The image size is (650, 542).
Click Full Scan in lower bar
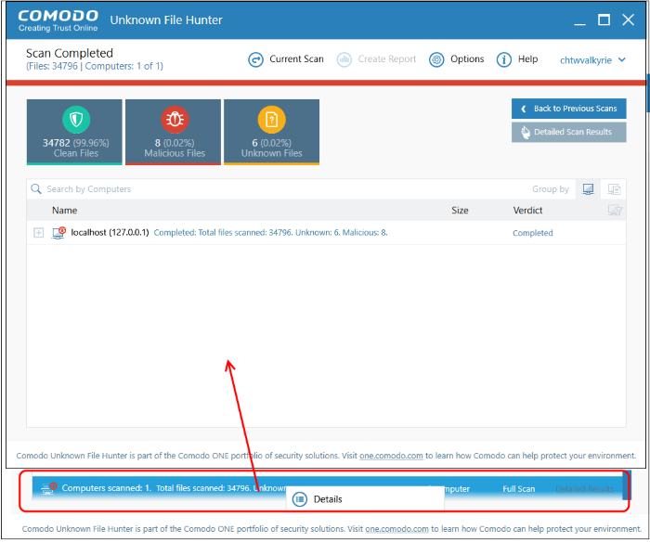[518, 489]
